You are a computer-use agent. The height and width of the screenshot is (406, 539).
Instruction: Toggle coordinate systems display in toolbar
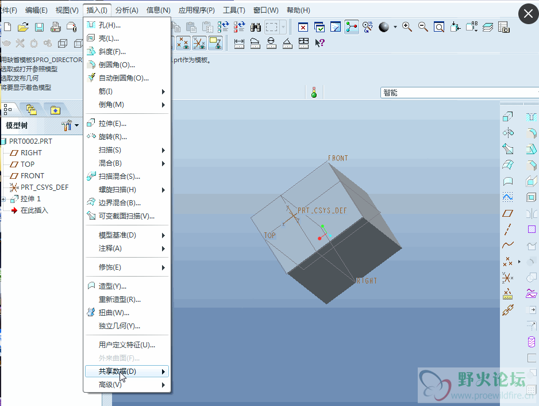199,43
